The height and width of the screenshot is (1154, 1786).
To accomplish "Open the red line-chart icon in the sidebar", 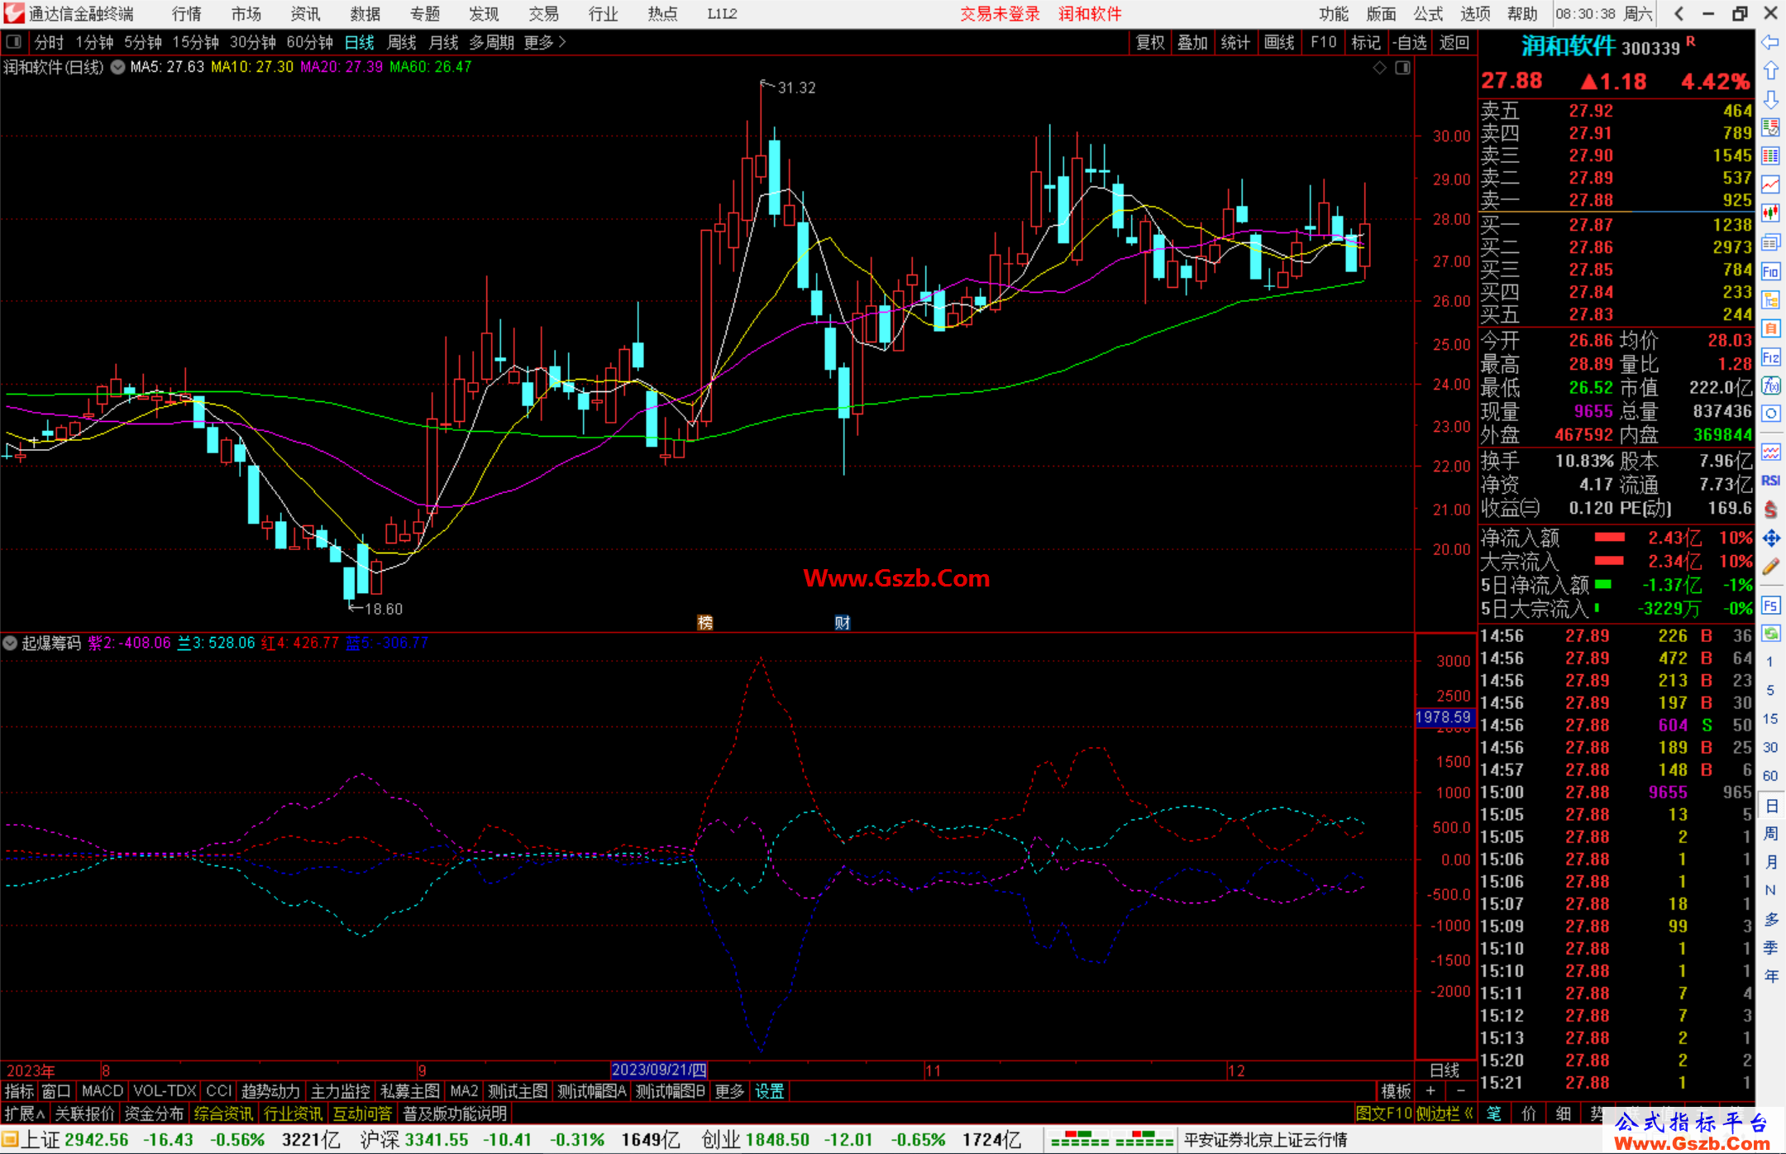I will click(x=1770, y=184).
